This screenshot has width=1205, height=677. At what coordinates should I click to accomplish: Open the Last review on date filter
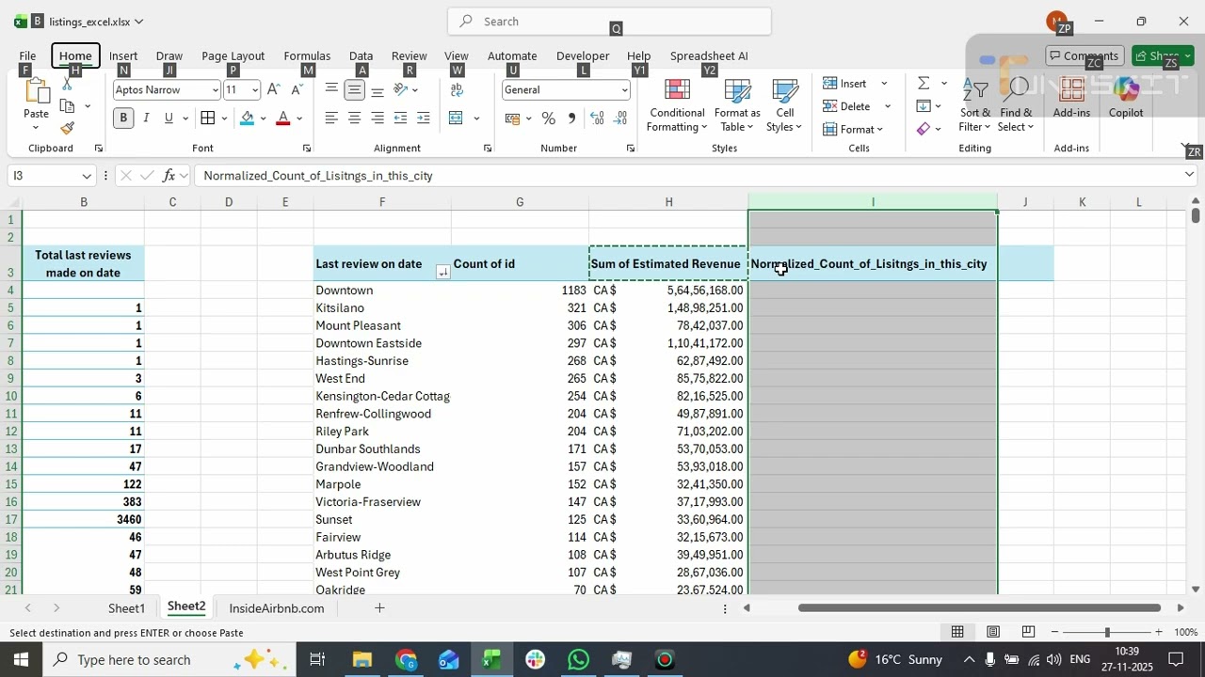(442, 273)
